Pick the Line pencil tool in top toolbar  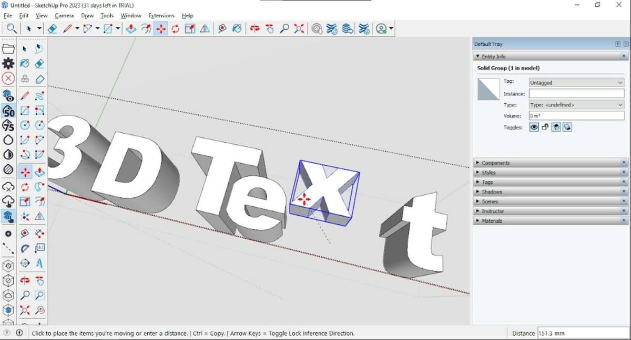coord(67,29)
